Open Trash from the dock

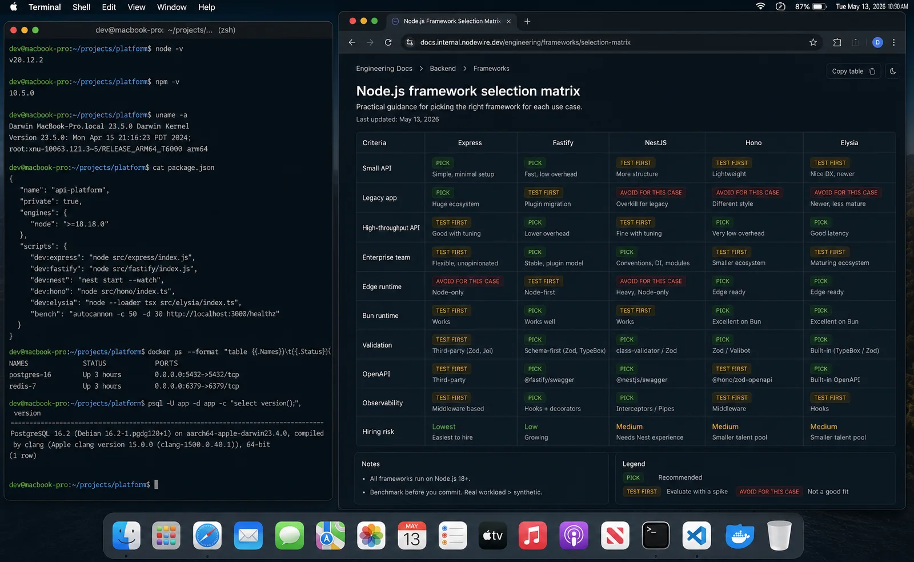coord(779,536)
